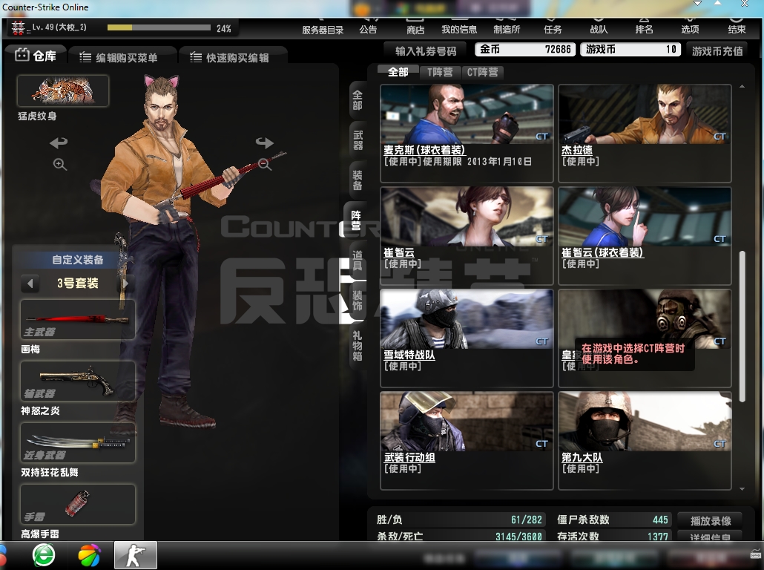Viewport: 764px width, 570px height.
Task: Open 制造所 menu
Action: point(507,30)
